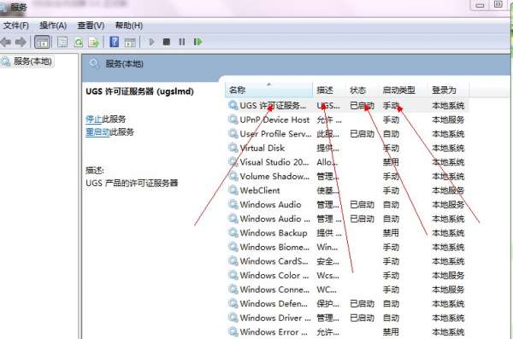Open the 查看(V) menu
Image resolution: width=513 pixels, height=339 pixels.
pyautogui.click(x=91, y=26)
